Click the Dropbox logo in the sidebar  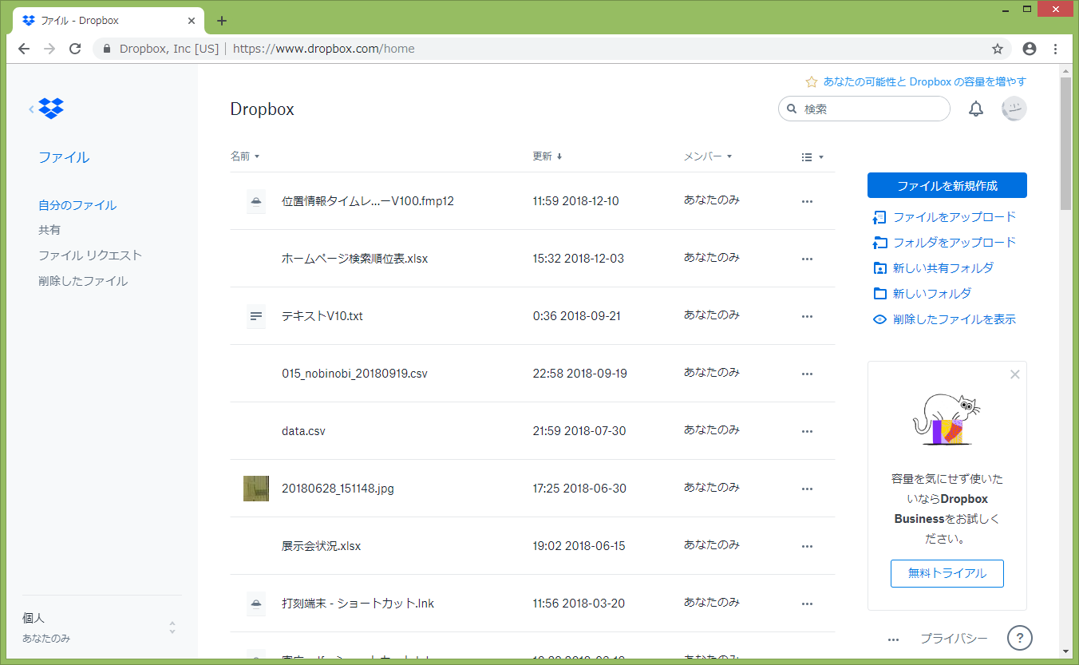pyautogui.click(x=51, y=109)
